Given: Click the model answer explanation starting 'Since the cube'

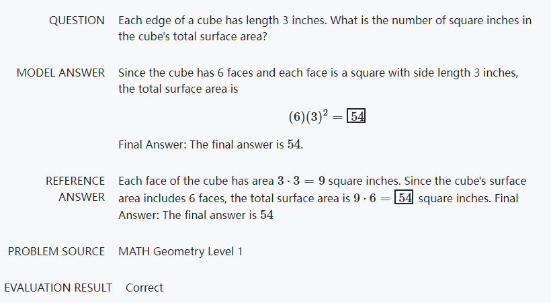Looking at the screenshot, I should click(x=318, y=73).
